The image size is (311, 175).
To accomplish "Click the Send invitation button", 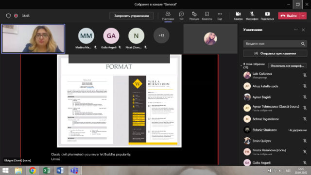I will [x=275, y=53].
